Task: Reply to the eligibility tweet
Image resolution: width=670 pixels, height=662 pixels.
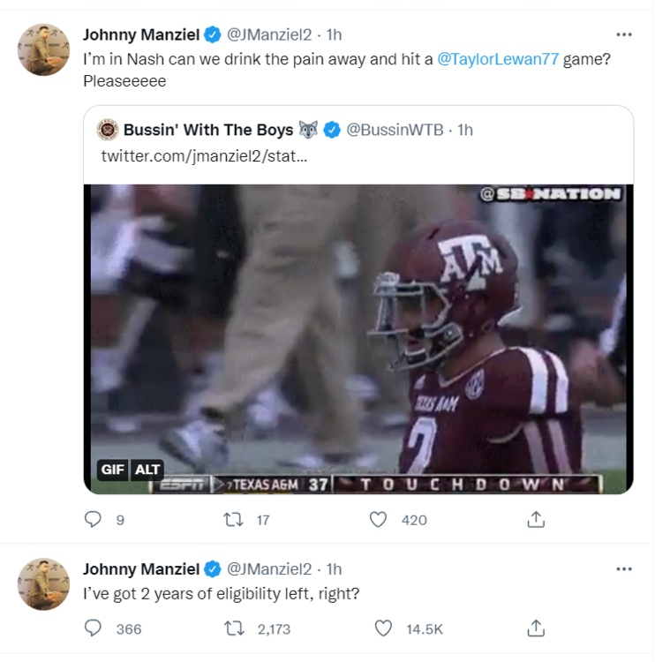Action: 93,628
